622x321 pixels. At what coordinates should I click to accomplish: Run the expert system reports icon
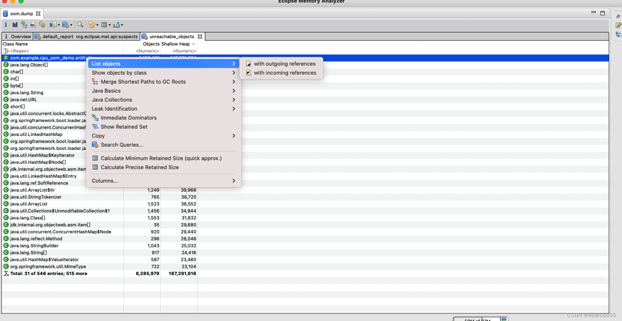click(x=53, y=25)
